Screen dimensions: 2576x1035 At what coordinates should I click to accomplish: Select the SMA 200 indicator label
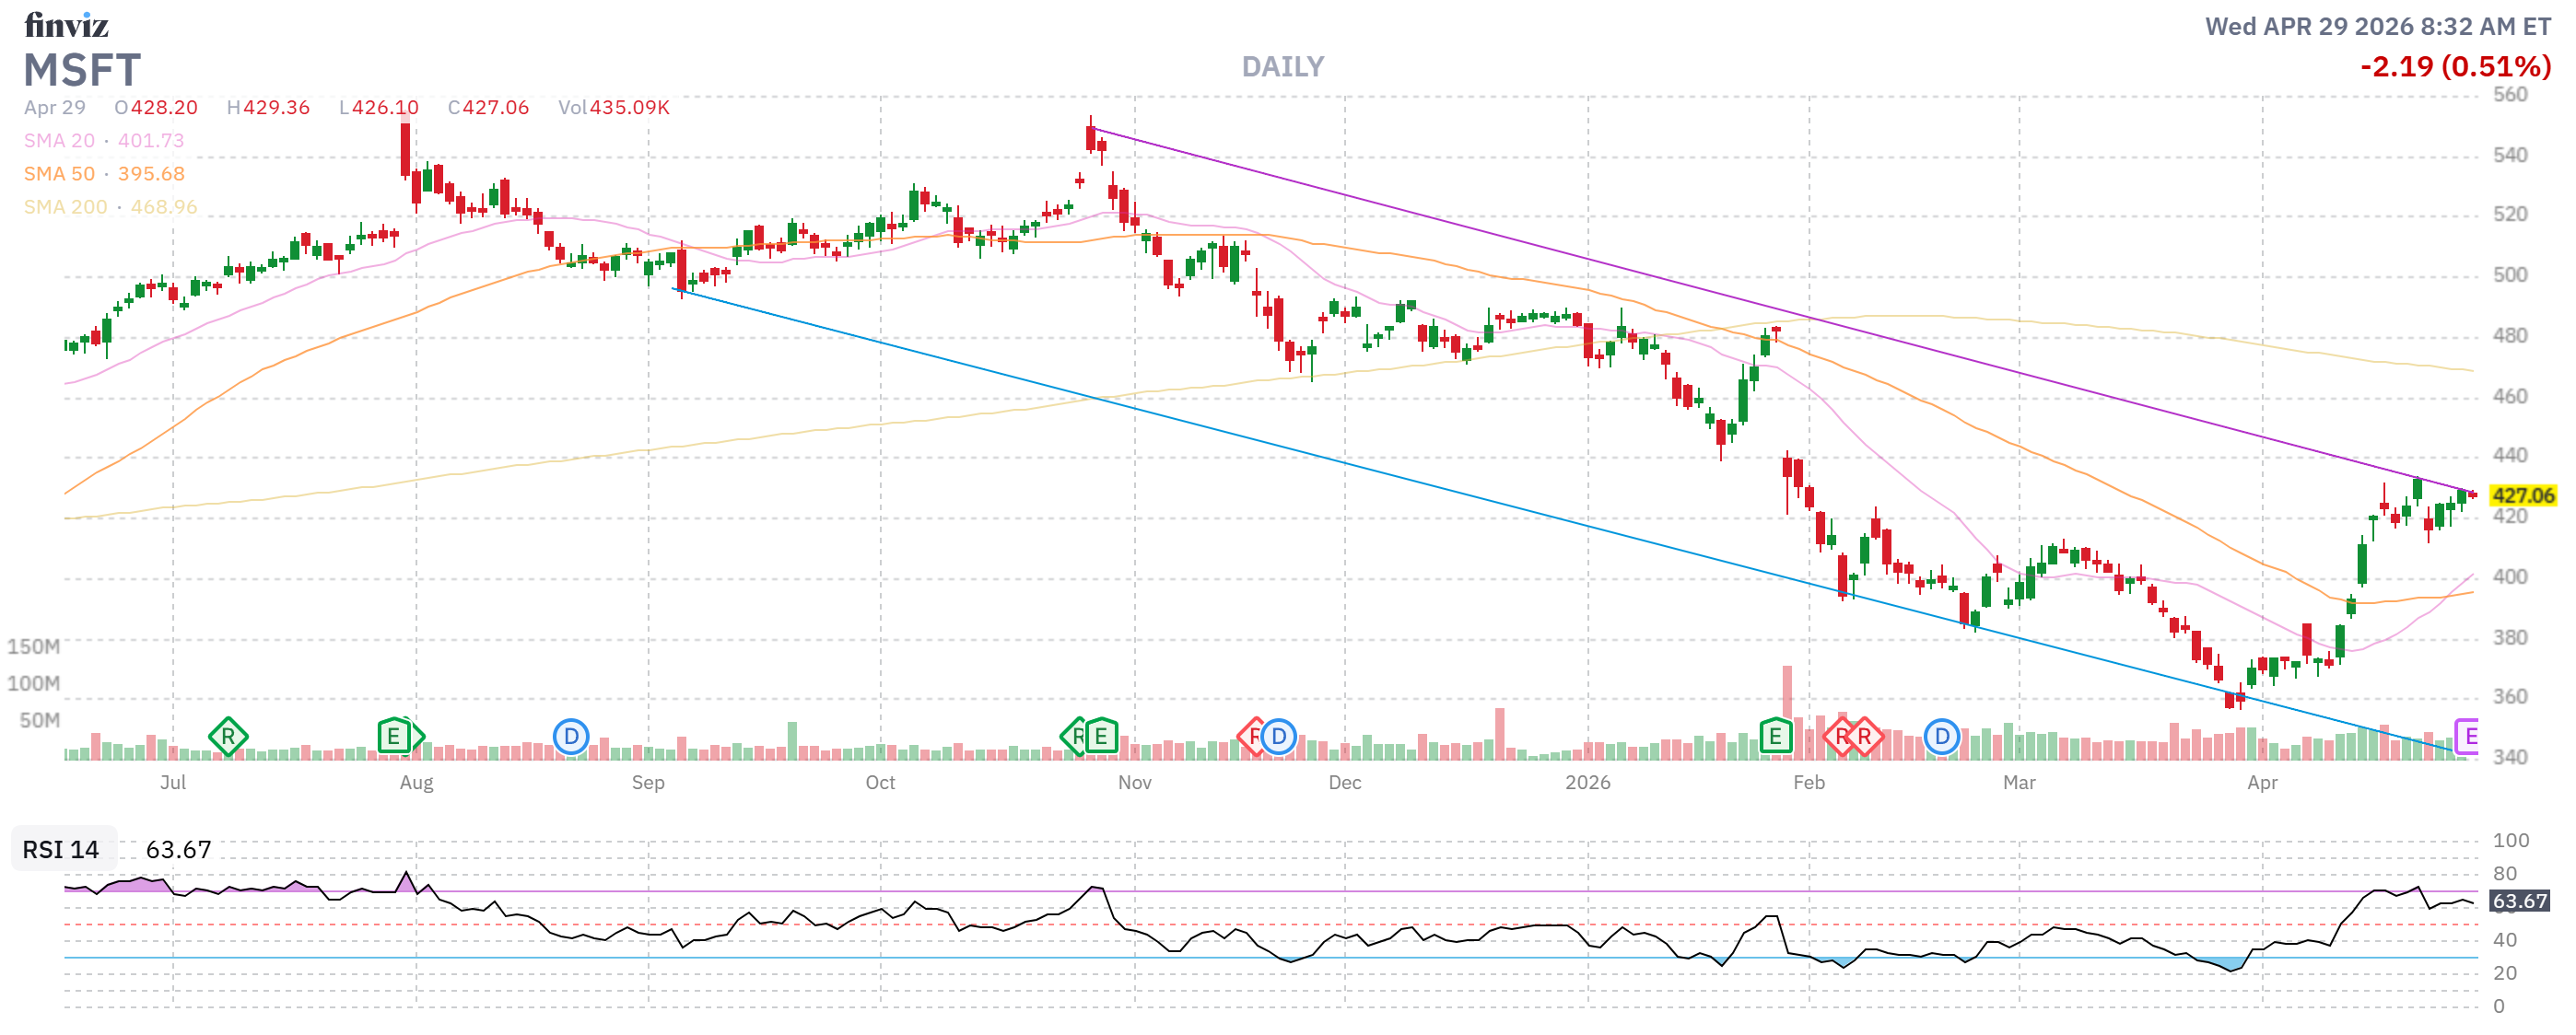click(x=65, y=207)
